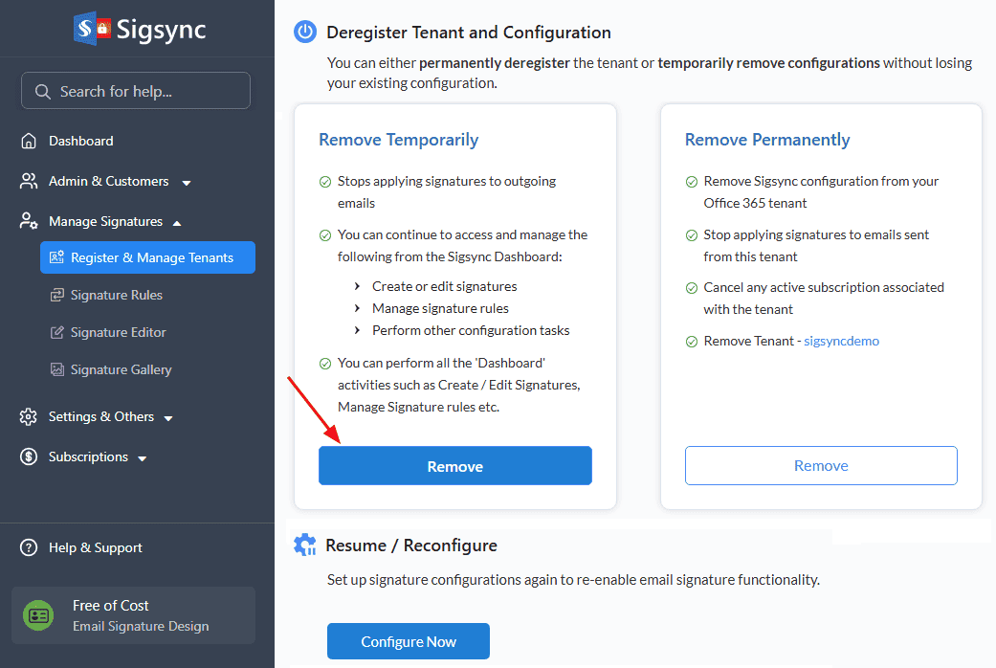This screenshot has height=668, width=996.
Task: Click the Deregister Tenant power icon
Action: 305,33
